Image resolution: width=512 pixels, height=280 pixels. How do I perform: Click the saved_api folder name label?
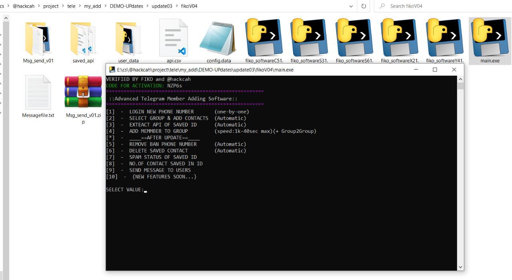pyautogui.click(x=83, y=61)
